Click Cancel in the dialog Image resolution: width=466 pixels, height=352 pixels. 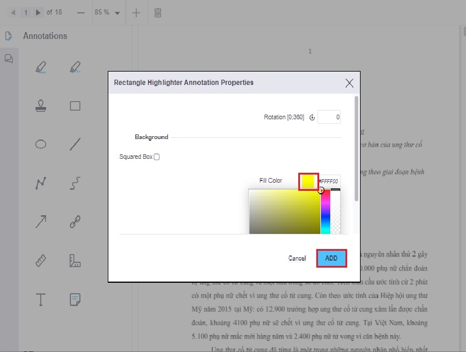point(297,258)
